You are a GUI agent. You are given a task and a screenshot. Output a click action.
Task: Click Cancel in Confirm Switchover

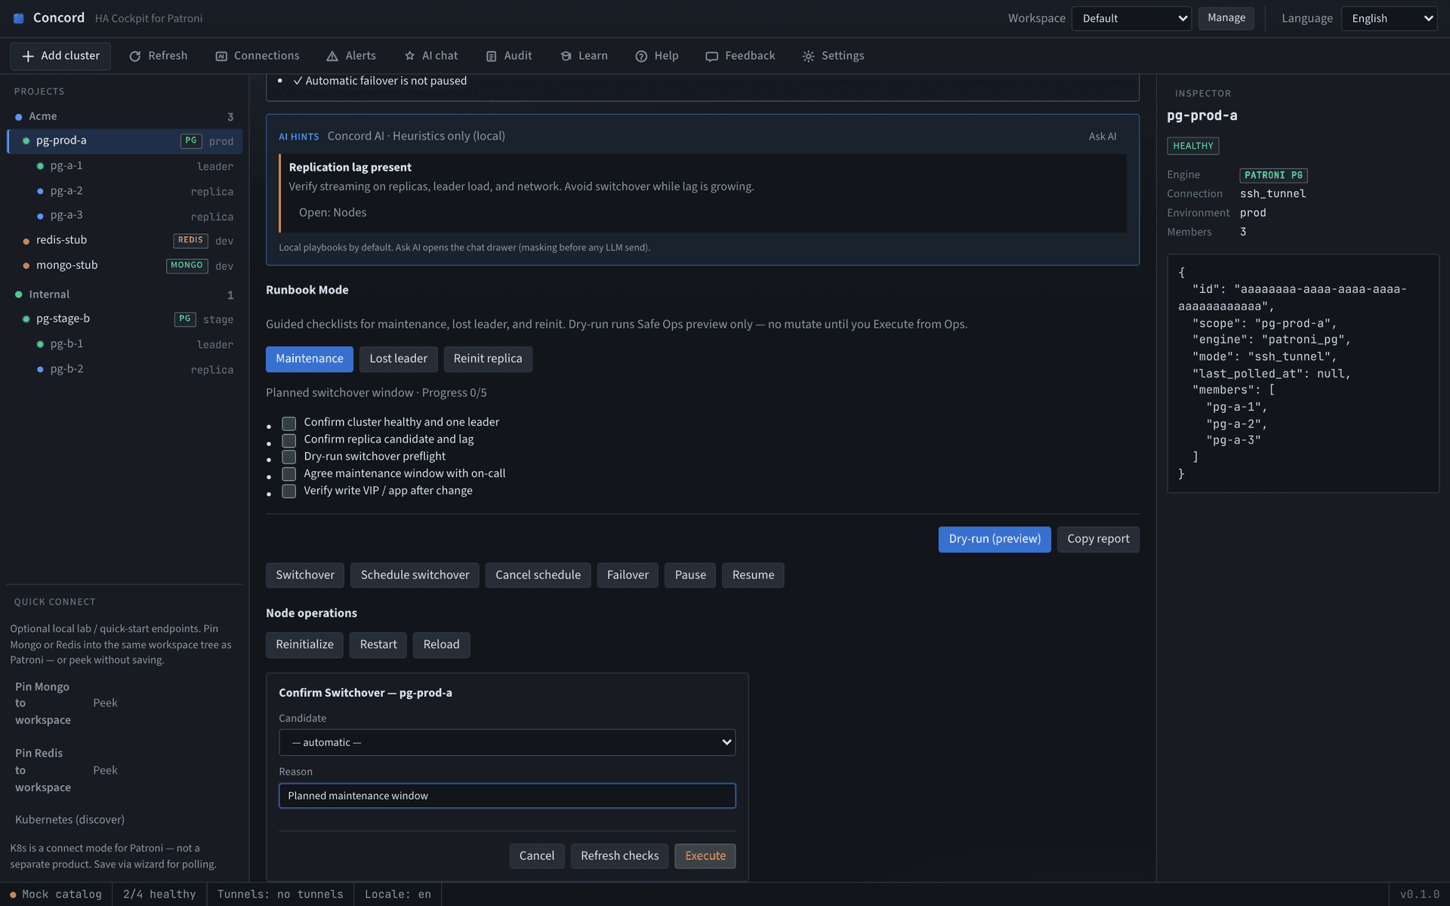tap(537, 856)
